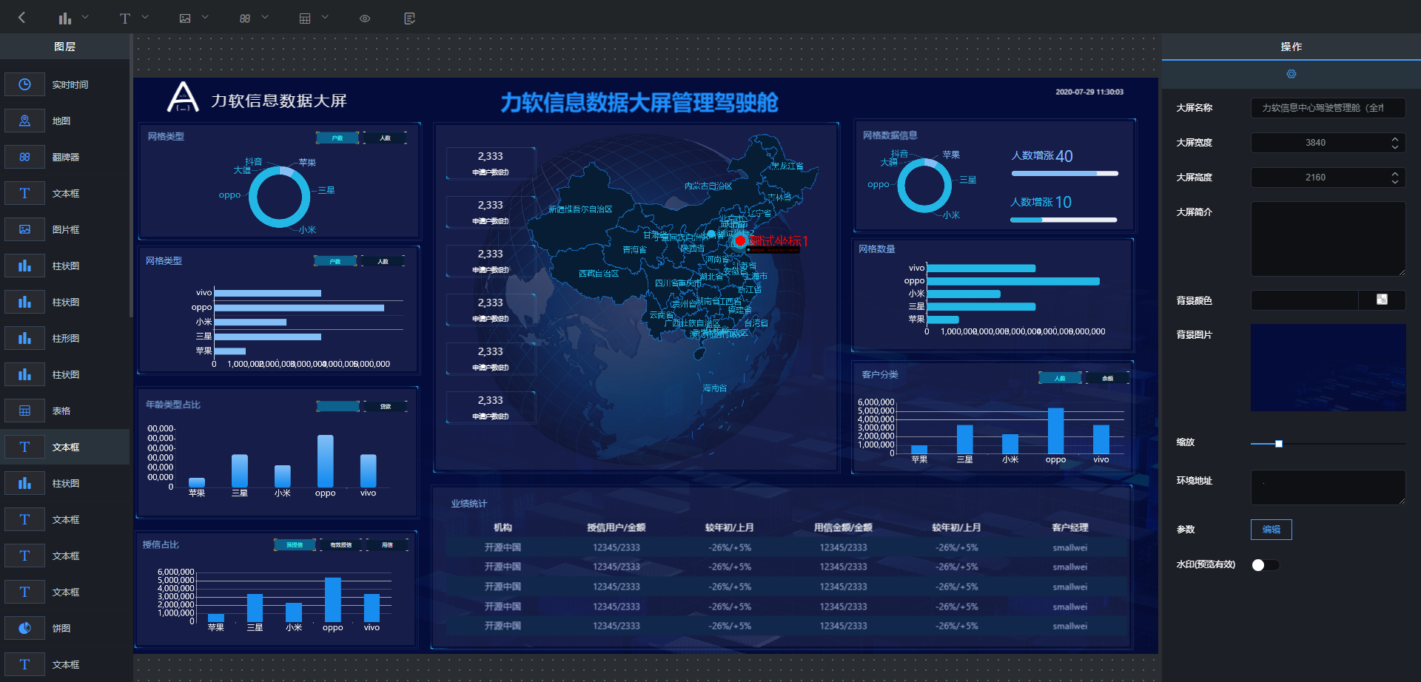Expand the chart tool dropdown arrow

(85, 17)
